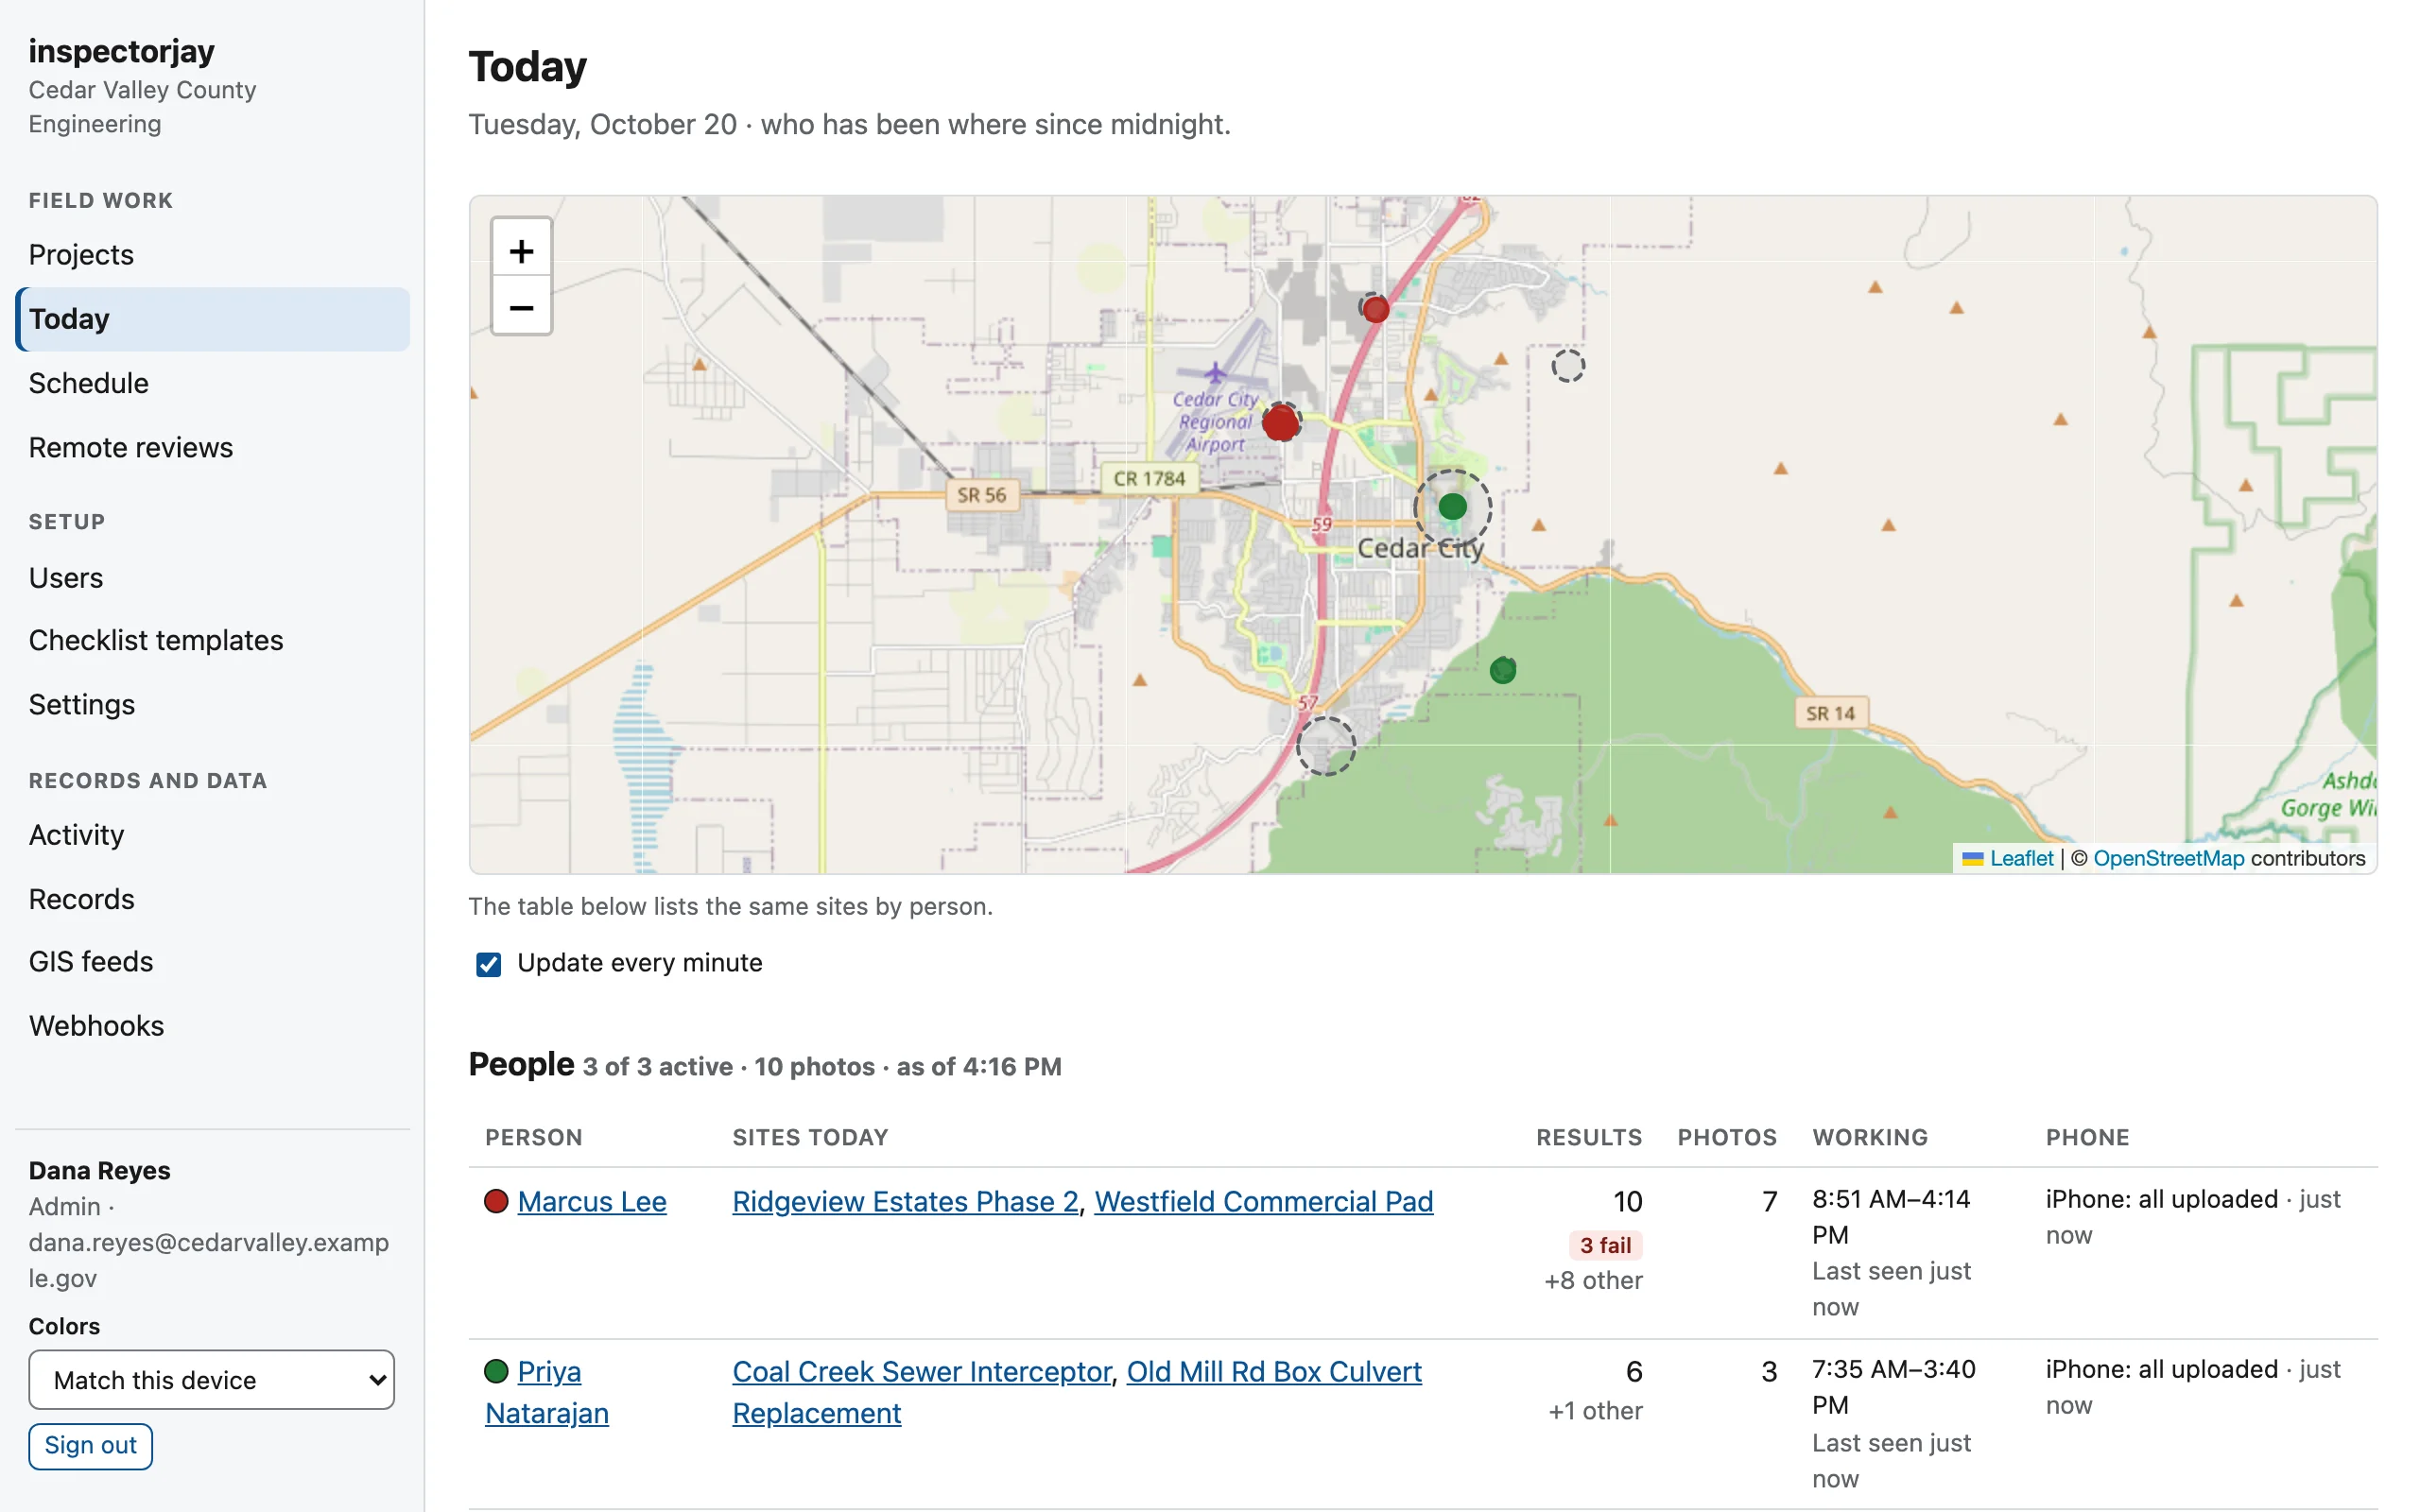Screen dimensions: 2420x1512
Task: Zoom in on the map
Action: pos(521,250)
